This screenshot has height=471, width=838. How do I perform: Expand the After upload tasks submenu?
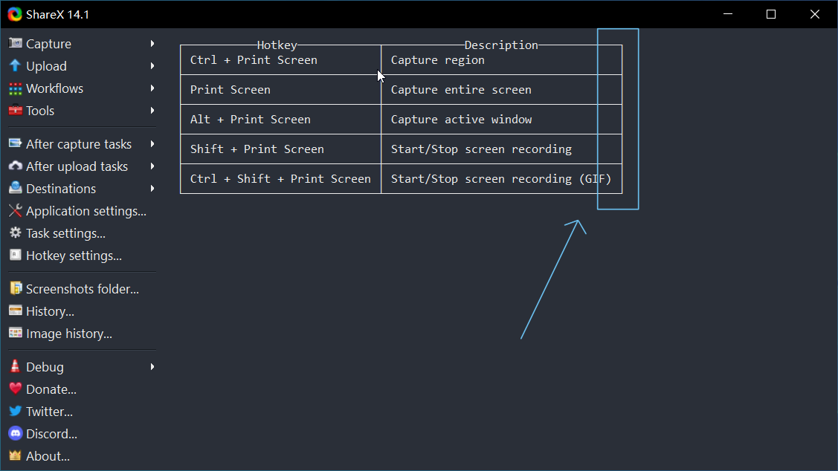click(152, 166)
